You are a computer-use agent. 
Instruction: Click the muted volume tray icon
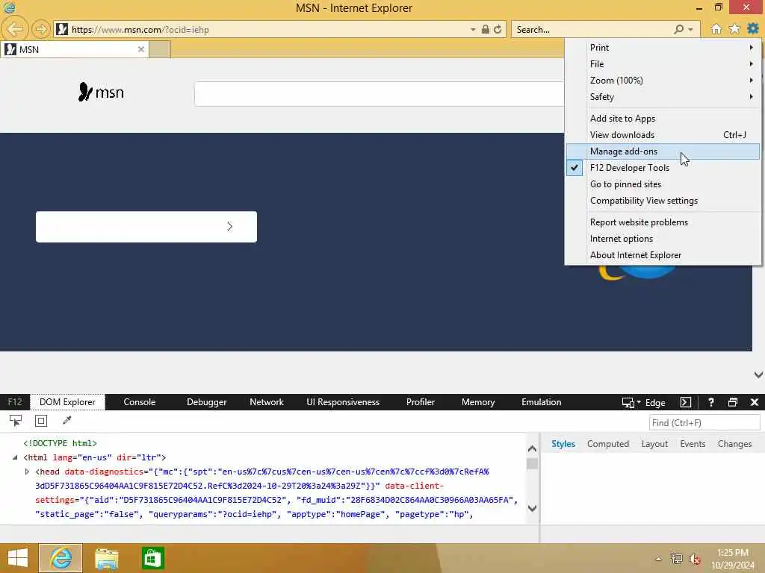click(x=694, y=558)
